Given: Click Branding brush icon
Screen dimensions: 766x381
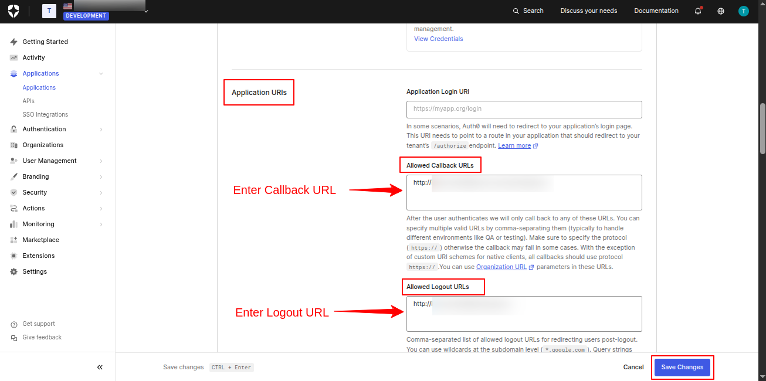Looking at the screenshot, I should [14, 176].
